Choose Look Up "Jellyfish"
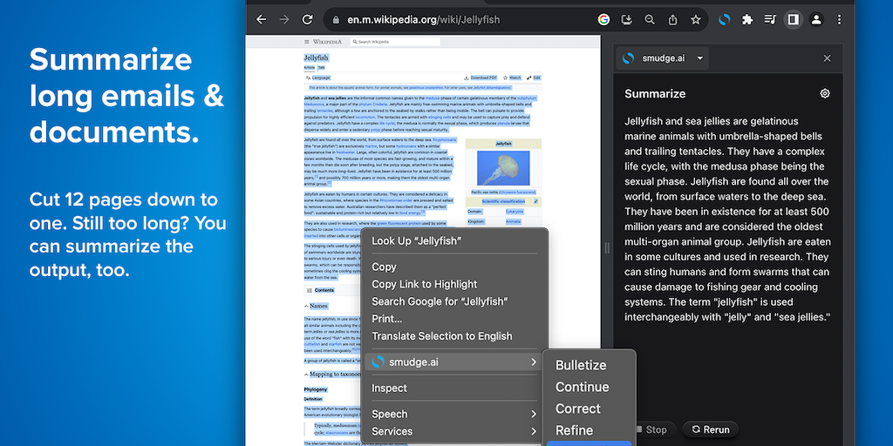Viewport: 893px width, 446px height. click(454, 241)
